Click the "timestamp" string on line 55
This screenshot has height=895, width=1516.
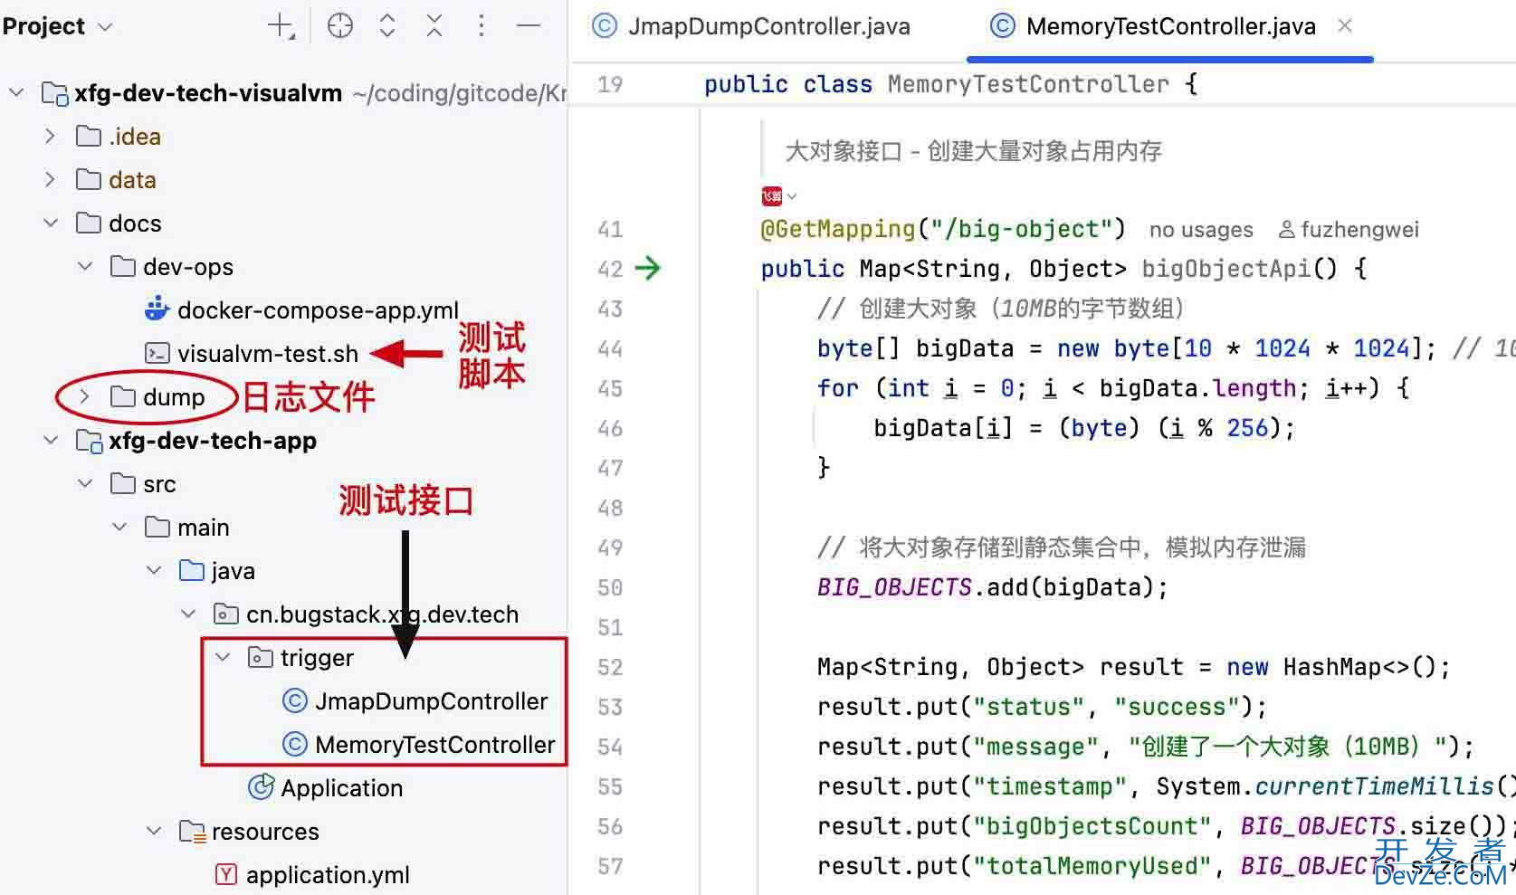tap(1049, 786)
